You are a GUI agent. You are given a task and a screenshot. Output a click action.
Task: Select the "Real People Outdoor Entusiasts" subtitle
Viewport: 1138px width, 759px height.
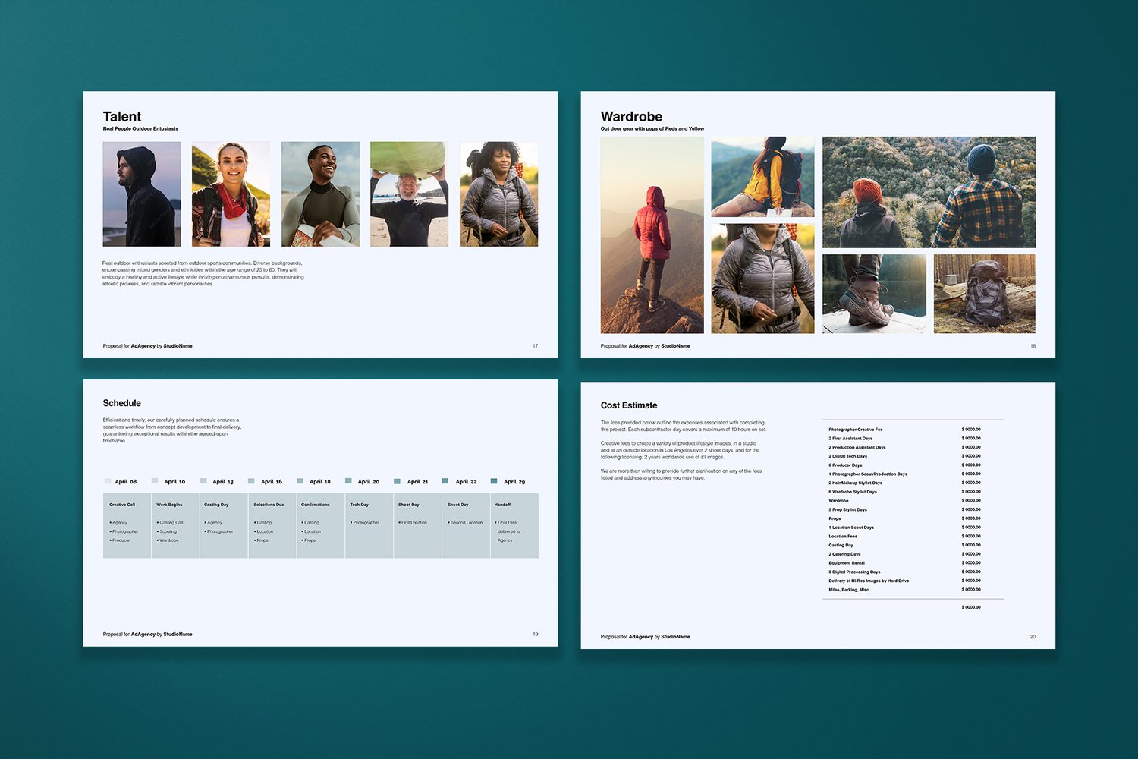tap(140, 129)
